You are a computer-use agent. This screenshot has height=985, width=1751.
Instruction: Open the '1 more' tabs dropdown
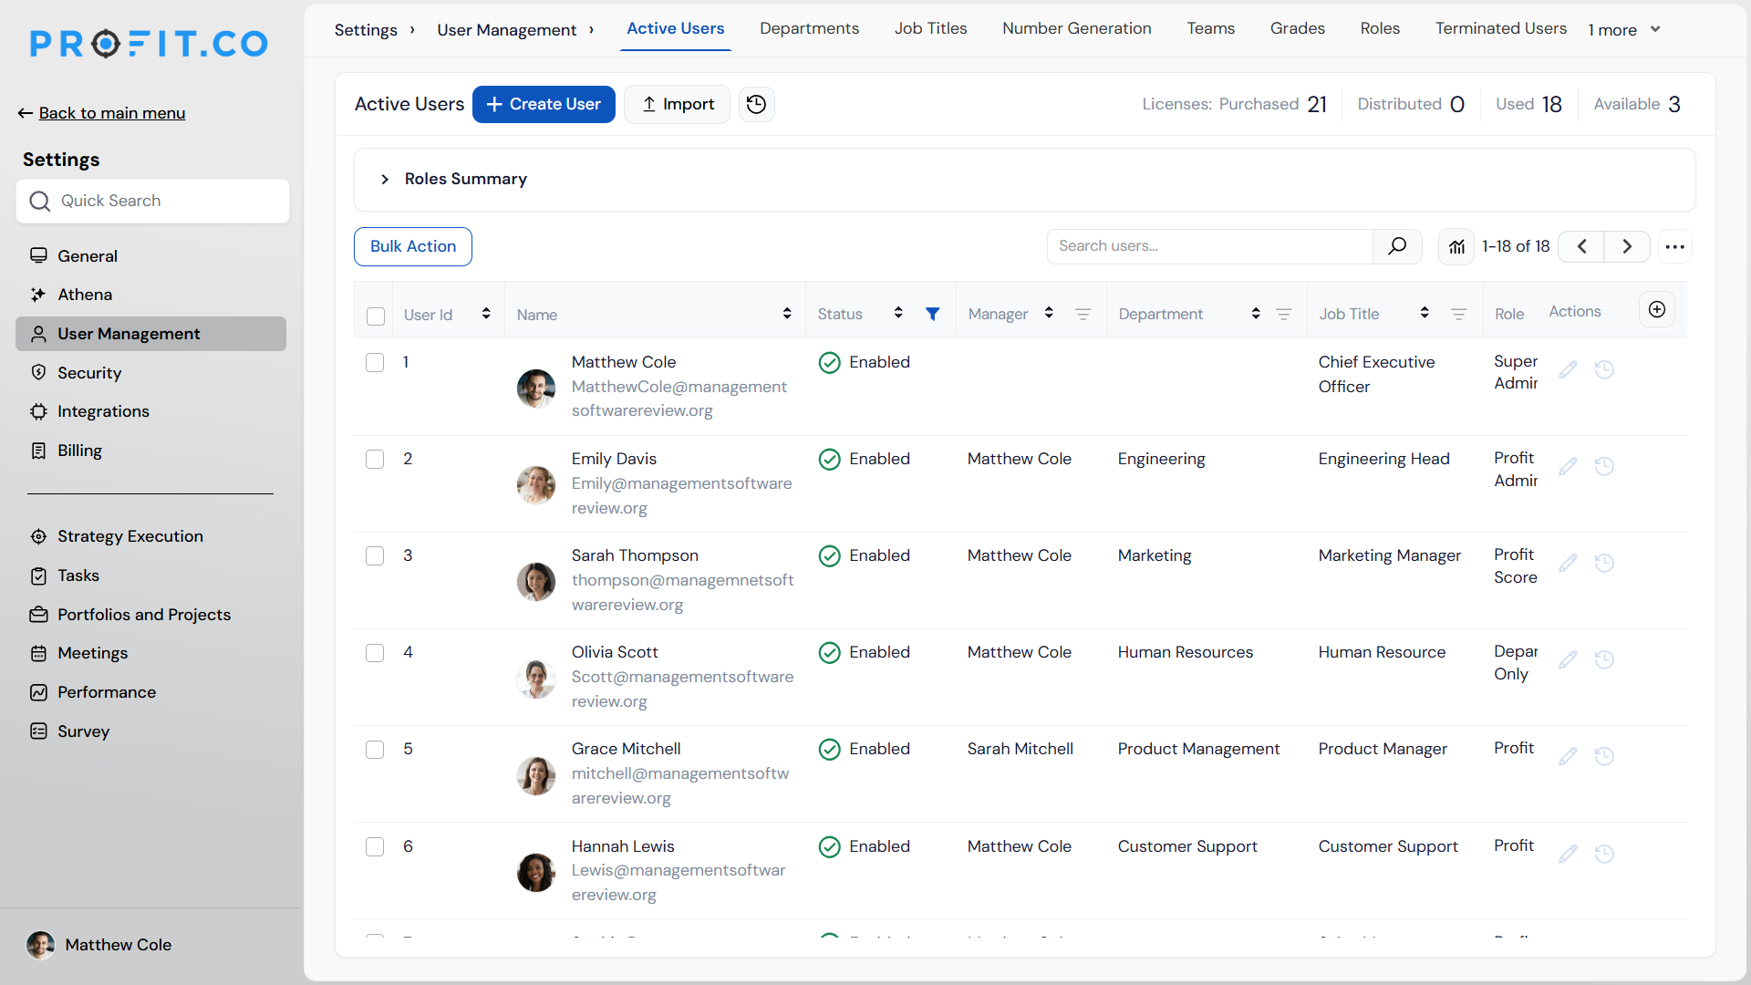point(1624,29)
